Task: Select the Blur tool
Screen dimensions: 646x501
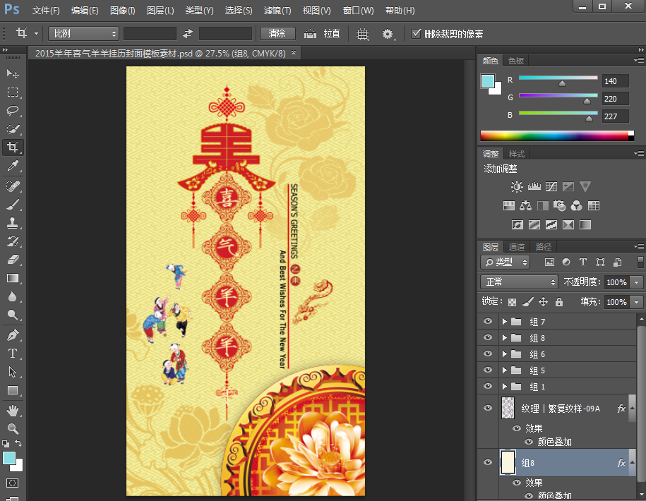Action: click(x=13, y=296)
